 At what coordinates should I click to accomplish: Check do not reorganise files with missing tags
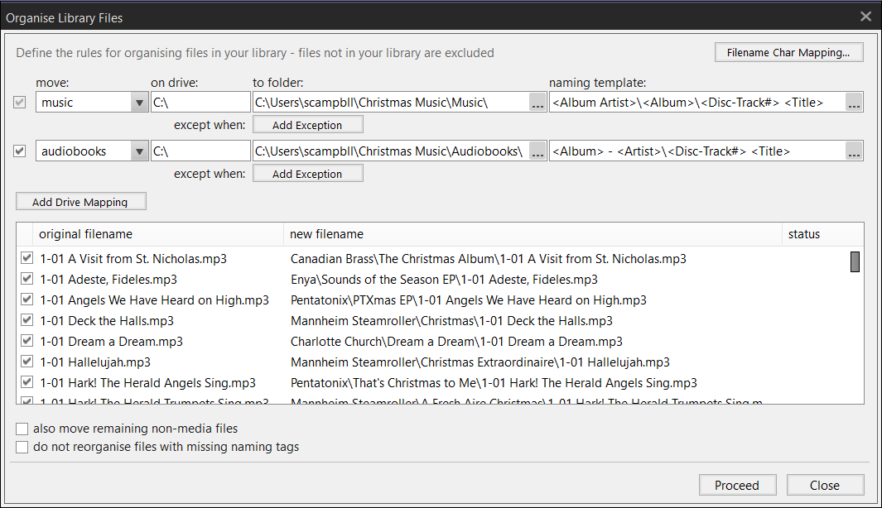(22, 448)
